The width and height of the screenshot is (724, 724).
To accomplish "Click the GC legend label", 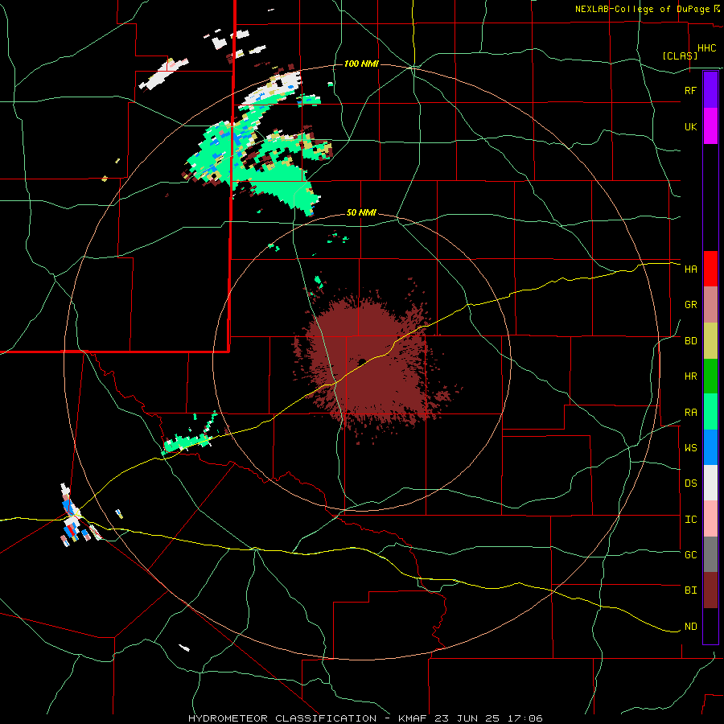I will 691,554.
